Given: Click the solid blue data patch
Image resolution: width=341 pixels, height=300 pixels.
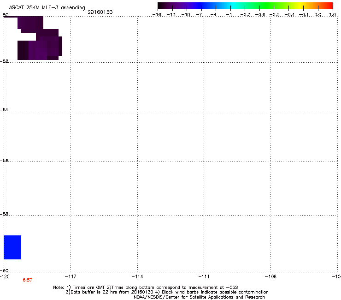Looking at the screenshot, I should pos(12,247).
